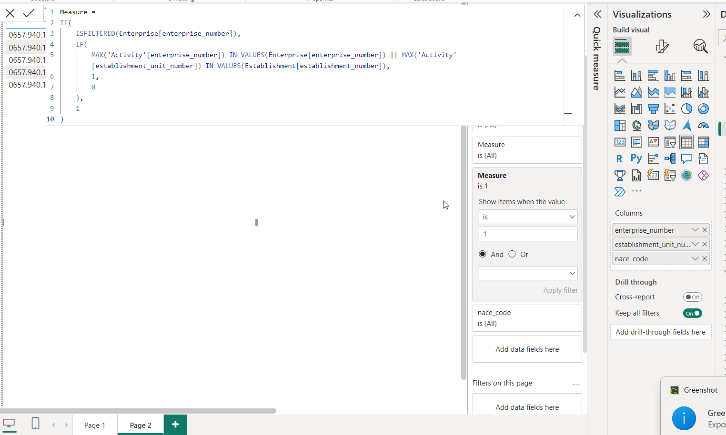Expand the enterprise_number column options chevron

[x=695, y=230]
